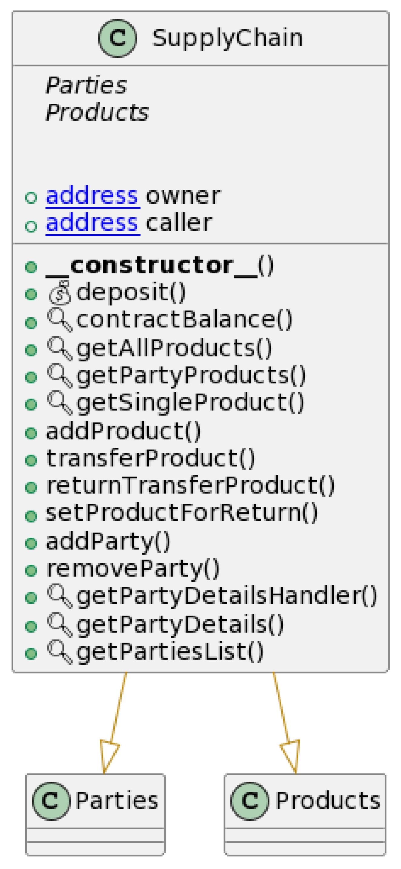Click the magnifier icon beside getAllProducts()
The height and width of the screenshot is (869, 401).
pos(60,348)
